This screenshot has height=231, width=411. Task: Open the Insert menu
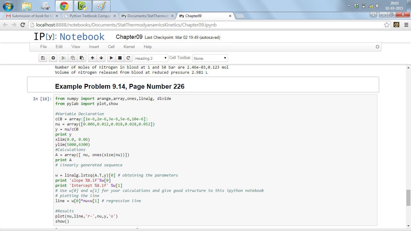[x=94, y=47]
